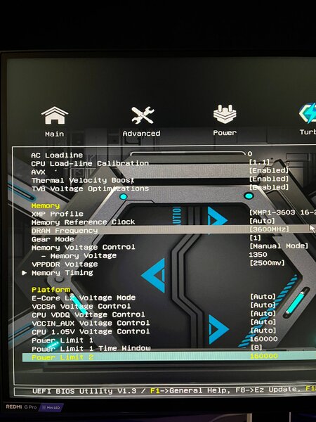Open the Power plug icon
The width and height of the screenshot is (316, 422).
tap(225, 115)
